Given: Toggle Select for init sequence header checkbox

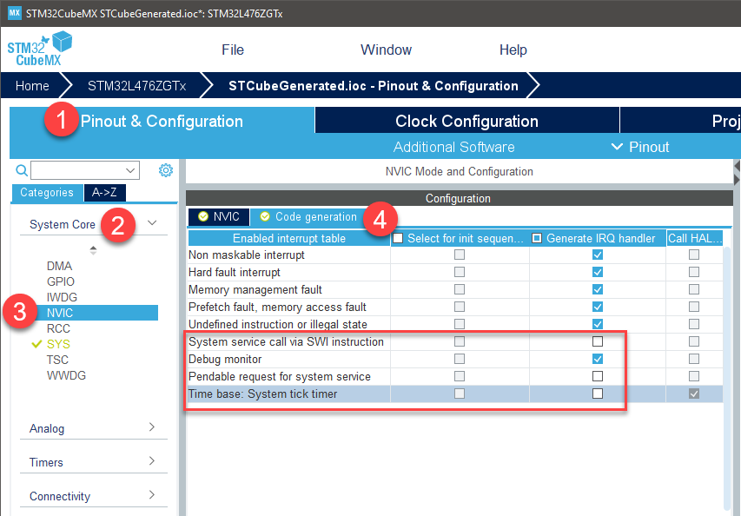Looking at the screenshot, I should pyautogui.click(x=398, y=238).
